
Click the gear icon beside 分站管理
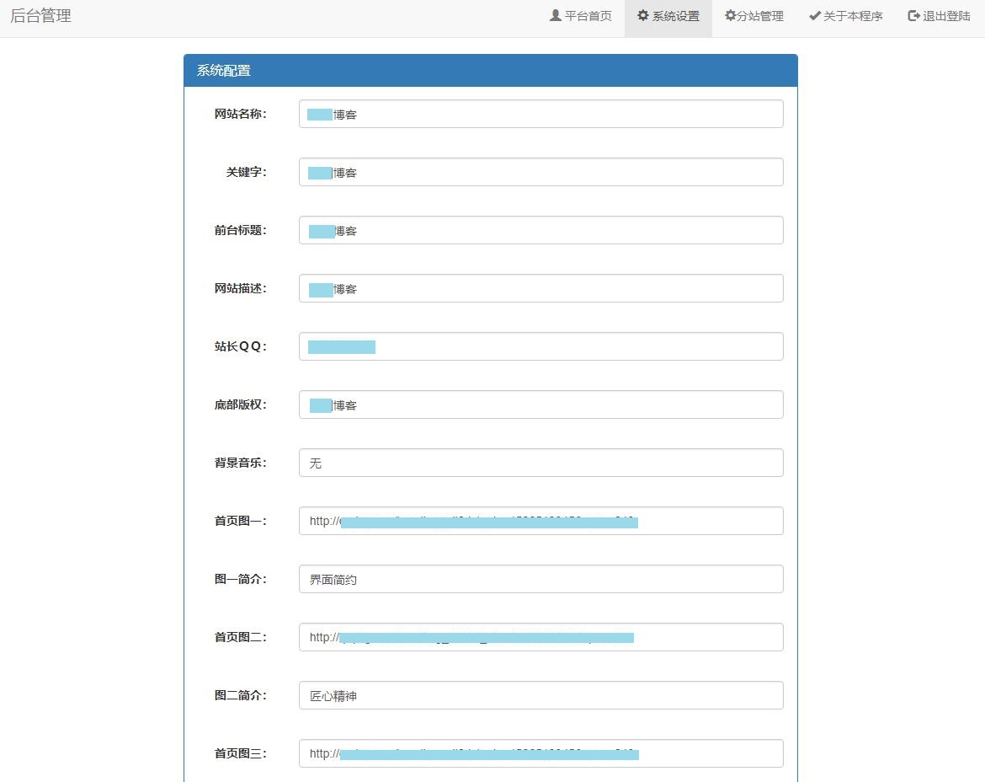click(x=730, y=16)
